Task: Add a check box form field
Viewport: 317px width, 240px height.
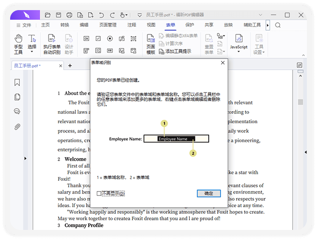Action: click(x=98, y=38)
